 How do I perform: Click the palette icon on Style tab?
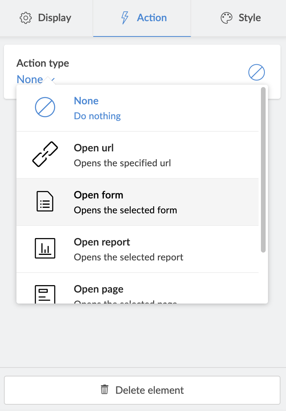(226, 18)
